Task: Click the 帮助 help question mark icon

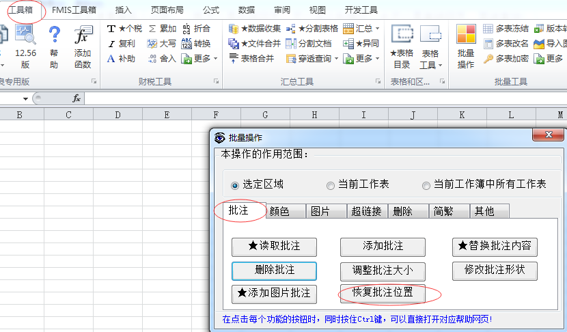Action: point(54,36)
